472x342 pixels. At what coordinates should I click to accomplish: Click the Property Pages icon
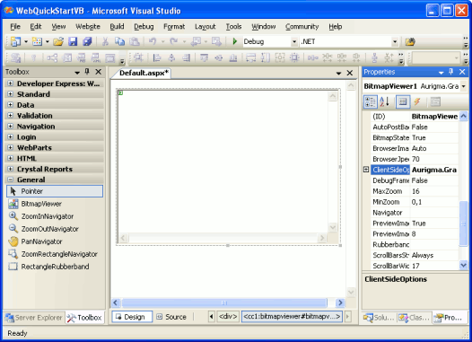tap(435, 101)
